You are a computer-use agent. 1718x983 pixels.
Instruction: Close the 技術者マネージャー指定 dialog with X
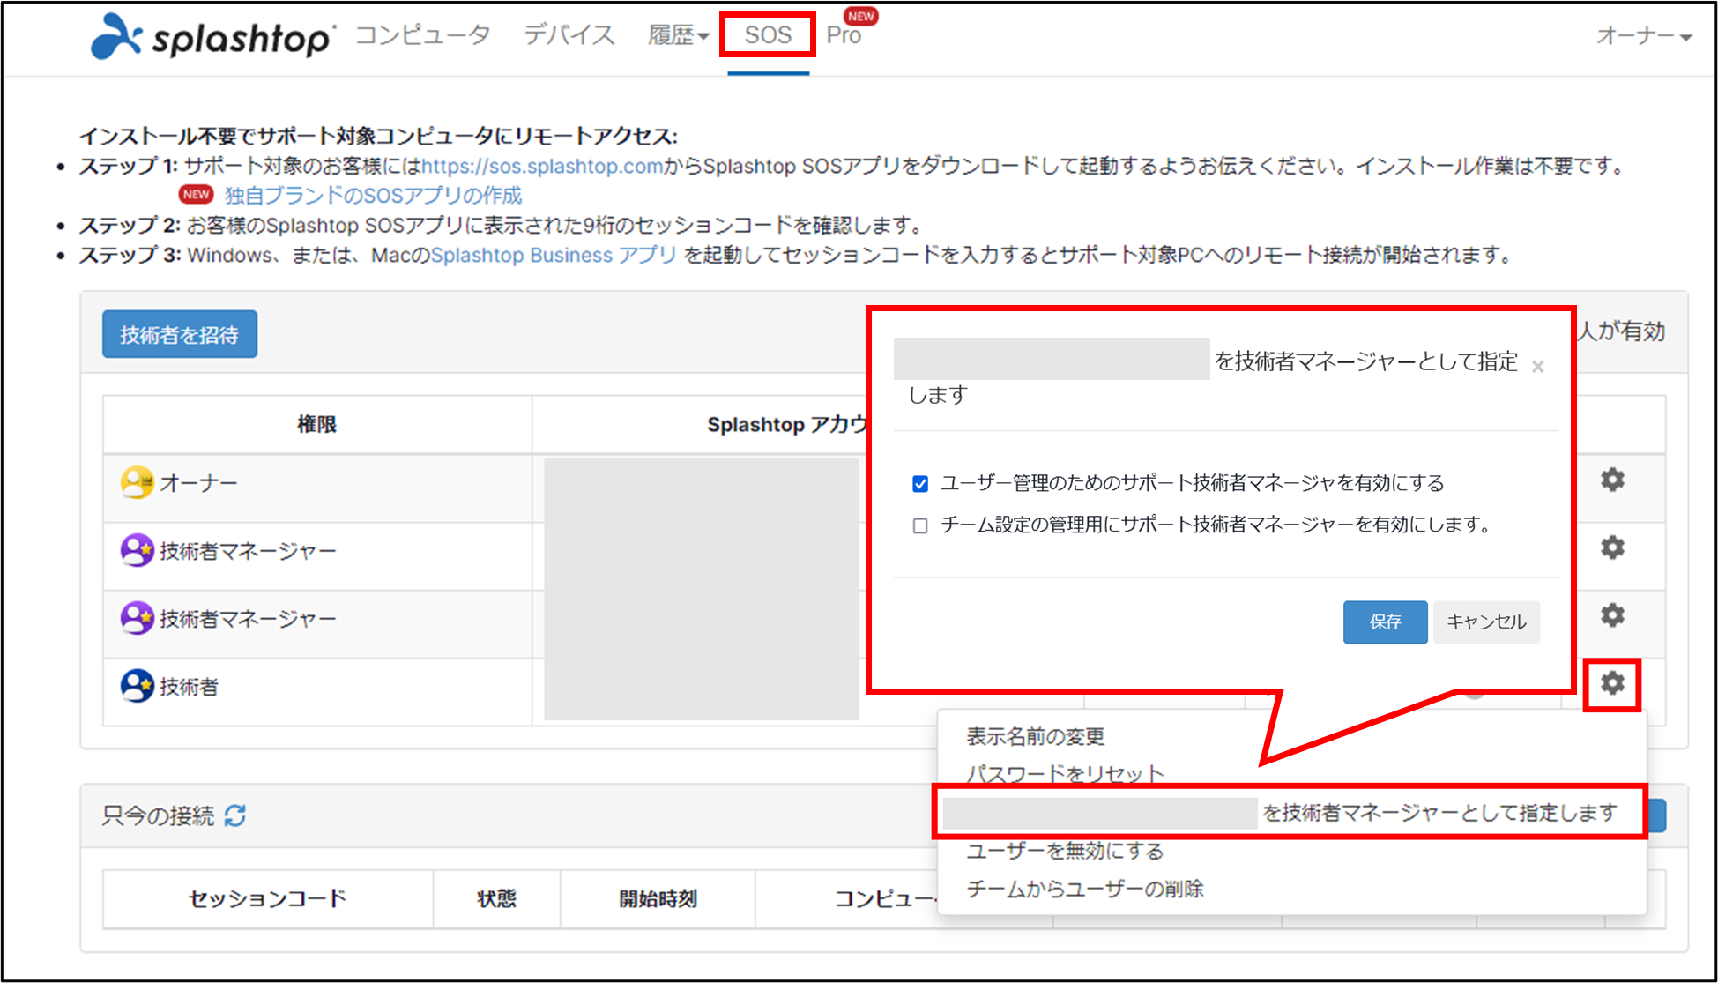(1537, 367)
